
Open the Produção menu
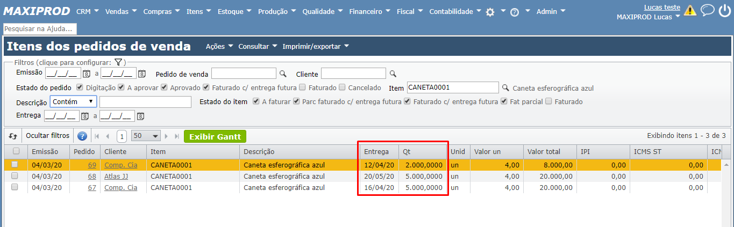pos(277,11)
